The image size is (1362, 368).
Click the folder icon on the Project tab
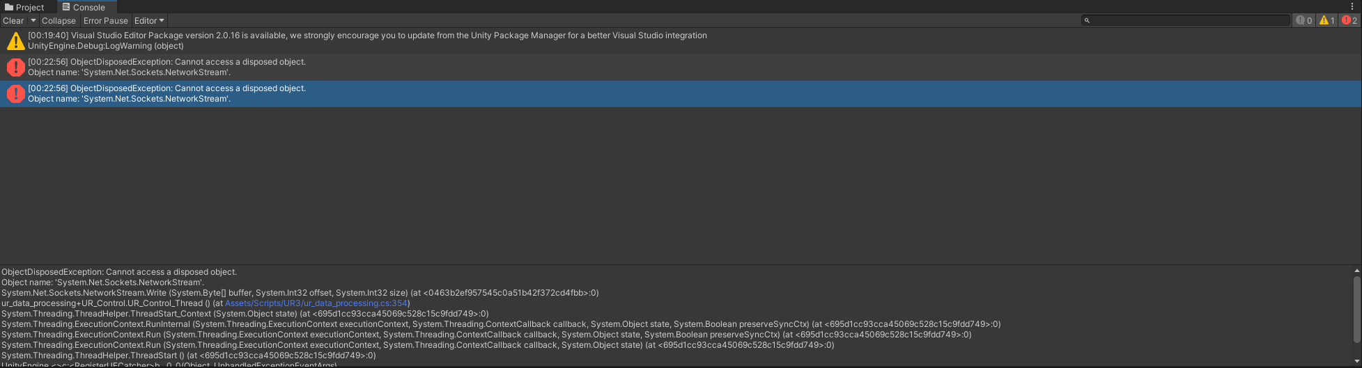(x=9, y=7)
